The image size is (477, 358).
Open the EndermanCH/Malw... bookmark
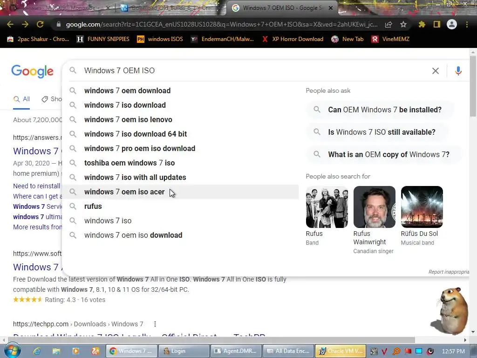[222, 39]
